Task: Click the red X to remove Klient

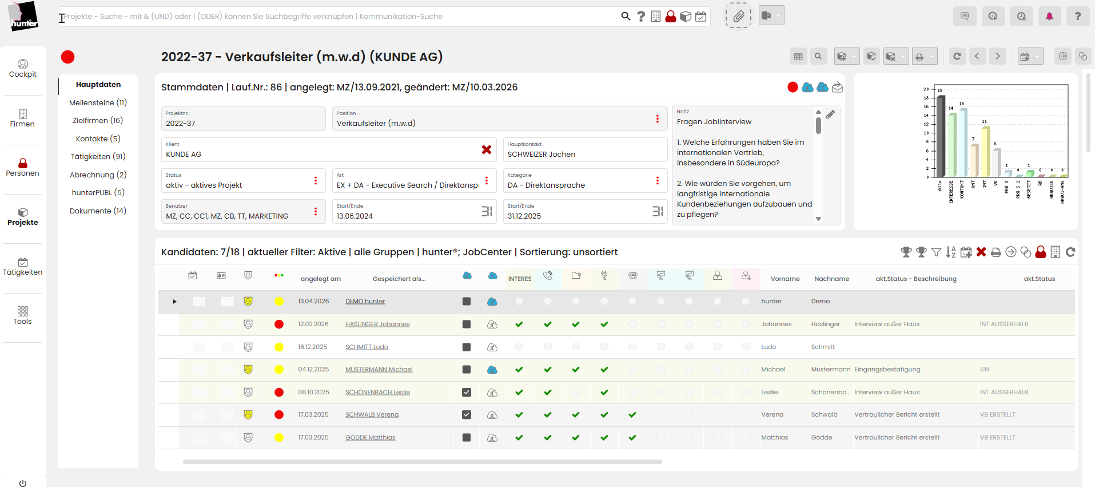Action: point(487,149)
